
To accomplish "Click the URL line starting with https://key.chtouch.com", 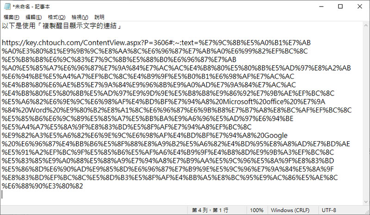I will [x=156, y=42].
